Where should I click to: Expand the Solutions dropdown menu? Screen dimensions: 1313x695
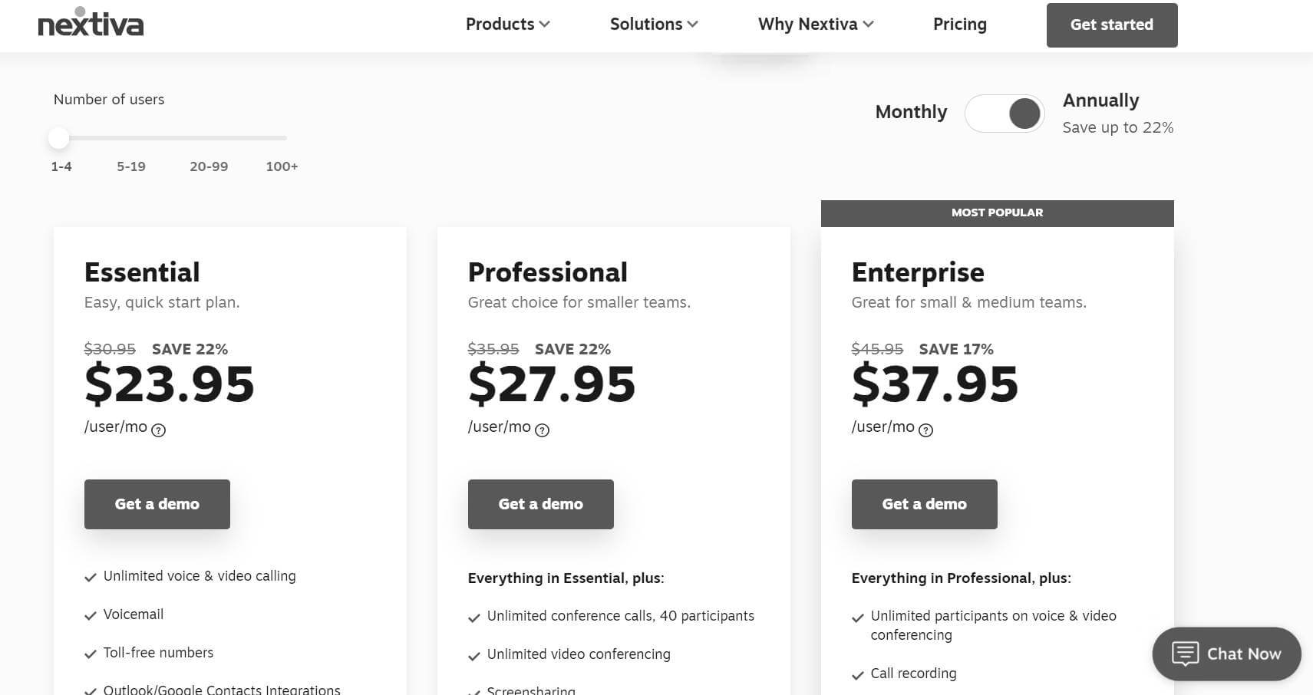654,25
